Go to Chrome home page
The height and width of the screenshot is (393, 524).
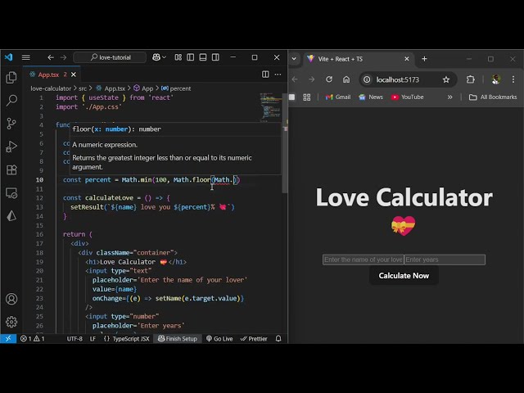point(346,79)
